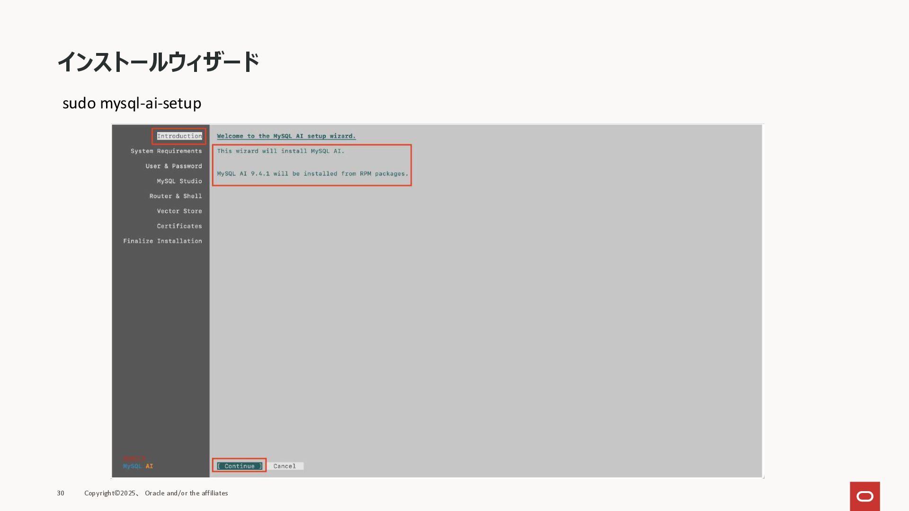Click the 'sudo mysql-ai-setup' command text

pos(132,103)
